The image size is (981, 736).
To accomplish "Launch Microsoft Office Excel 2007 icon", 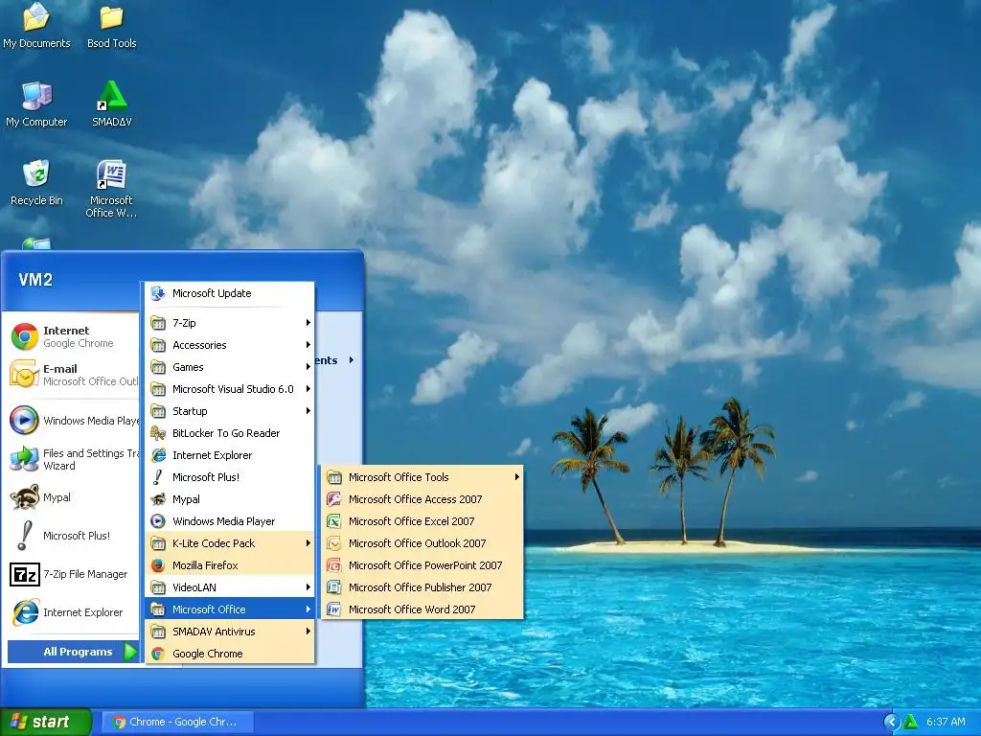I will coord(334,521).
